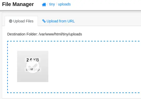141x99 pixels.
Task: Open the tiny folder breadcrumb link
Action: pos(52,4)
